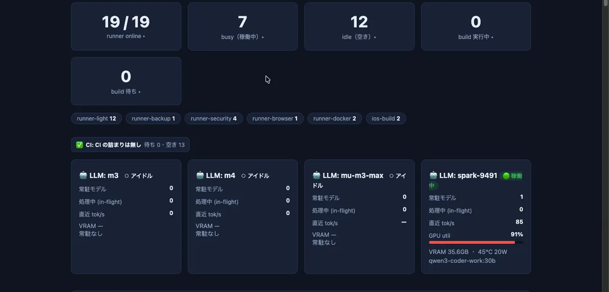This screenshot has height=292, width=609.
Task: Click 処理中 (in-flight) row in m3 card
Action: pyautogui.click(x=126, y=201)
